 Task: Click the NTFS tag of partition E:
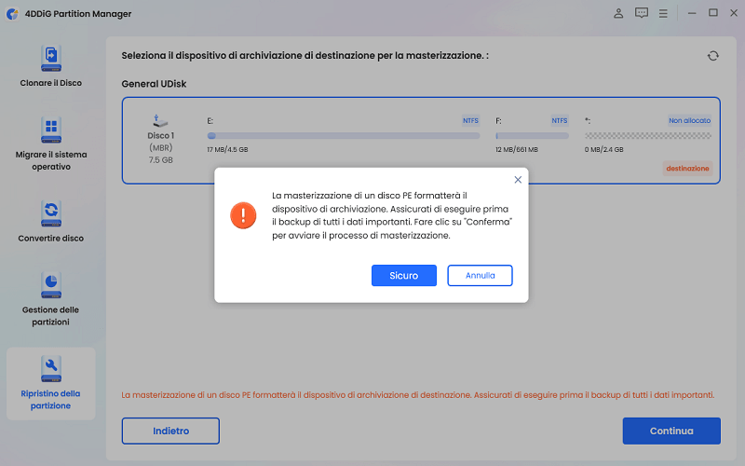471,121
